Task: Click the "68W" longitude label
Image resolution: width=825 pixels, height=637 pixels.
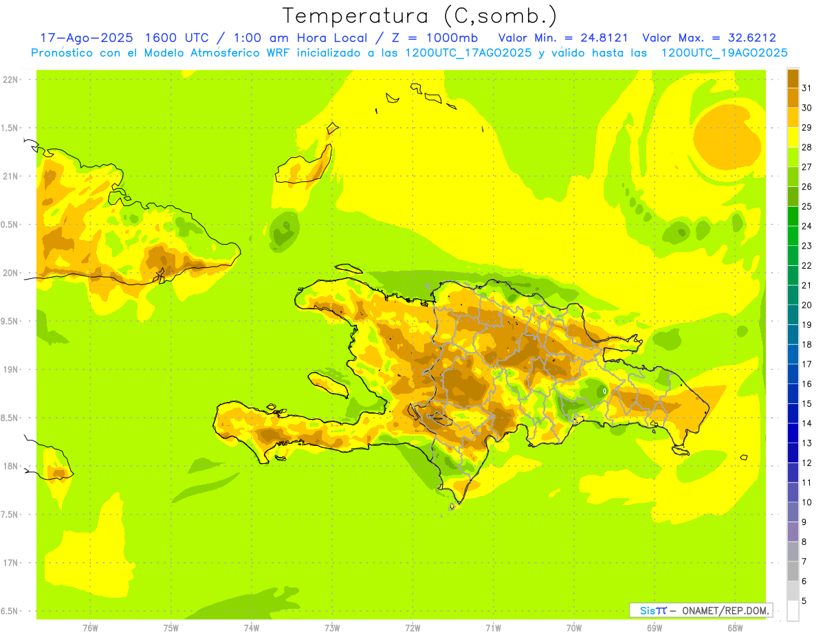Action: click(x=735, y=627)
